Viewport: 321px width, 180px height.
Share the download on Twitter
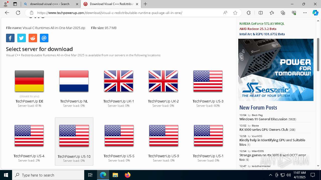(x=22, y=38)
